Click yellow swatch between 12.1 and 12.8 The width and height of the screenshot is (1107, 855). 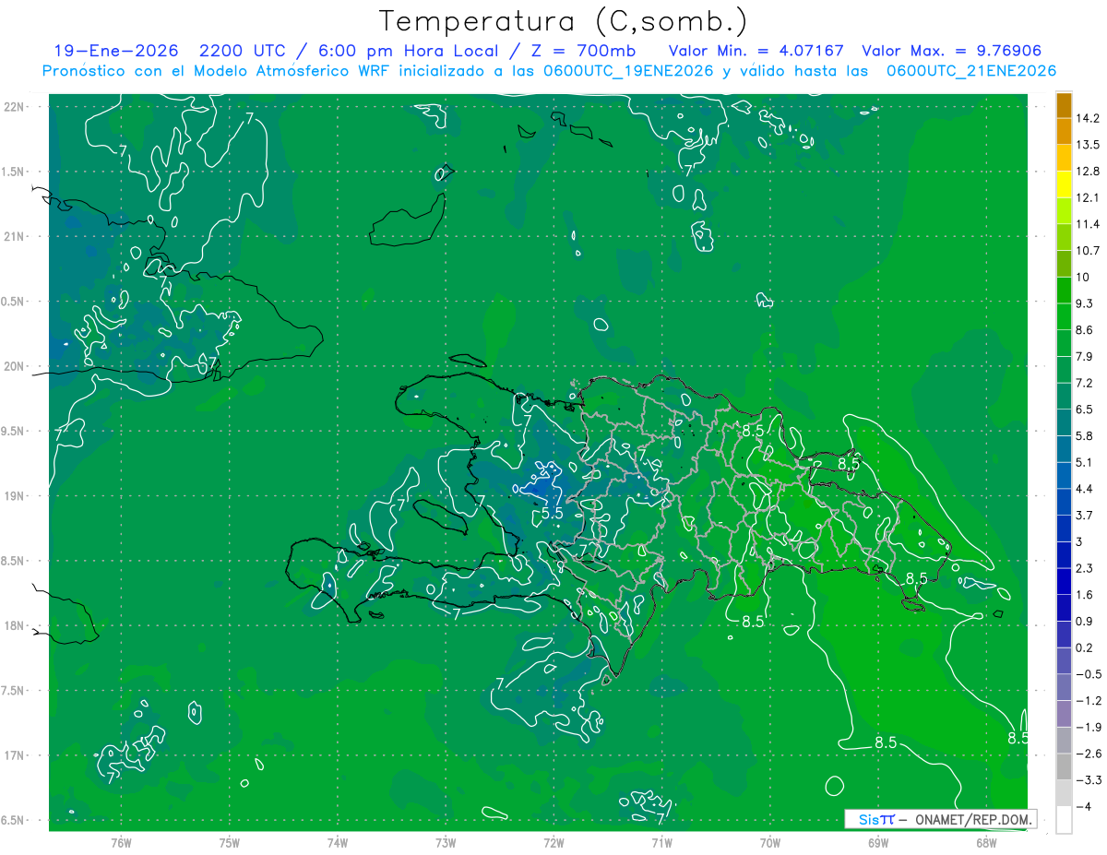[x=1064, y=184]
